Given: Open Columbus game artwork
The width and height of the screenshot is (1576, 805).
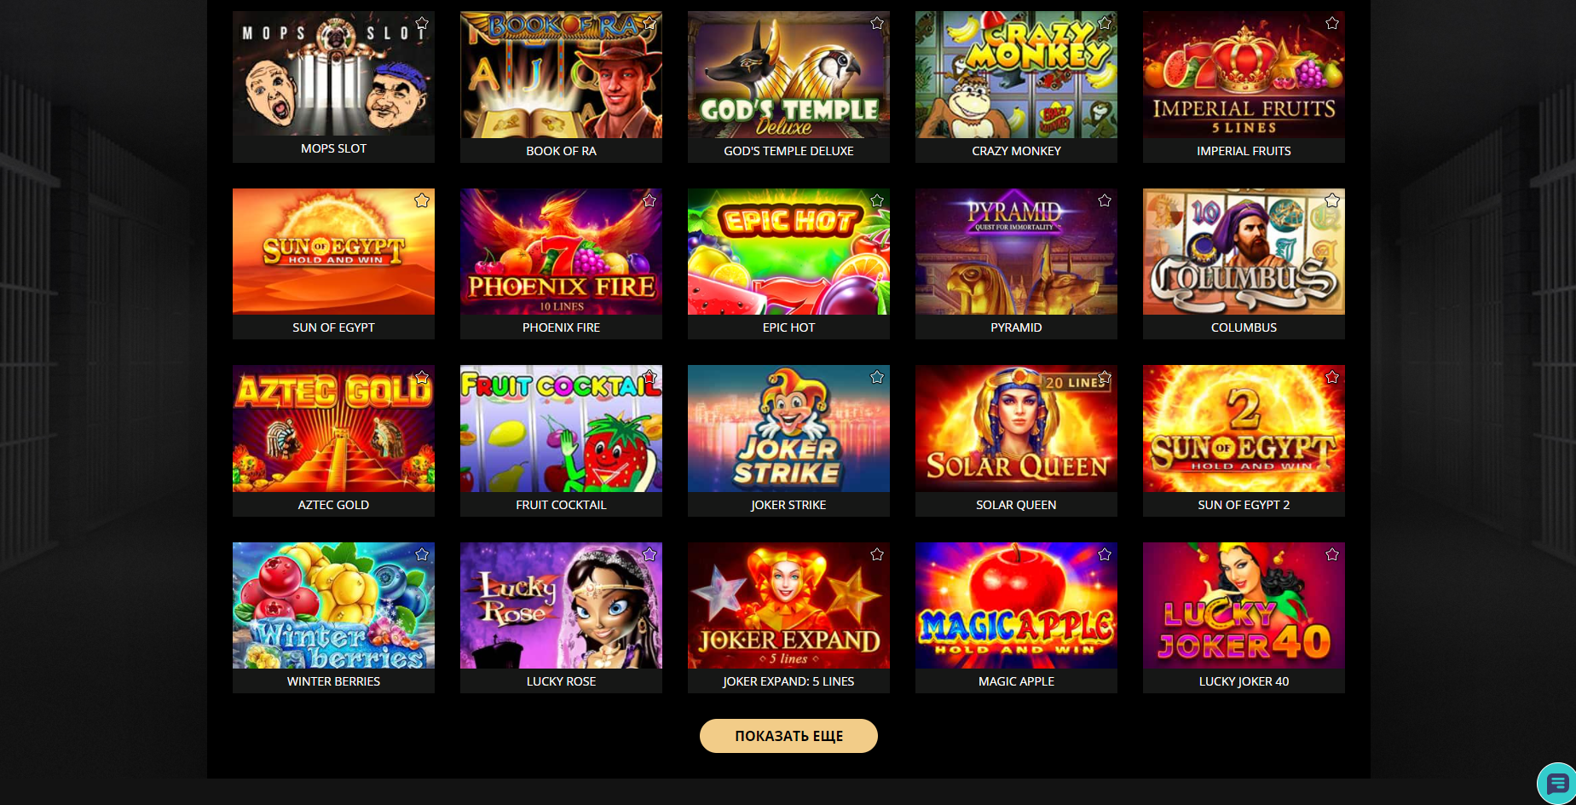Looking at the screenshot, I should coord(1244,252).
